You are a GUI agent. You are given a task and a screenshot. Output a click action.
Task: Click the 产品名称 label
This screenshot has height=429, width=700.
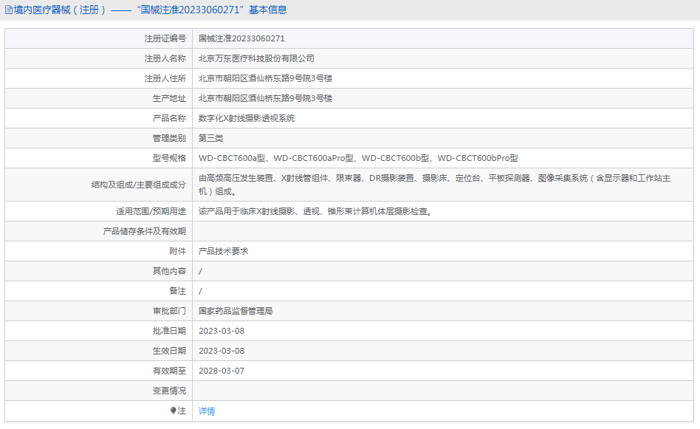coord(169,118)
